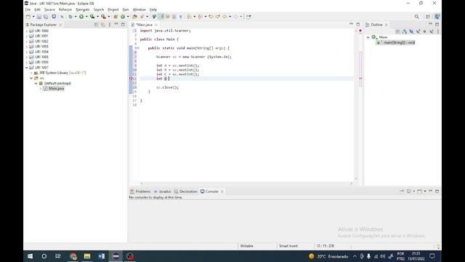The width and height of the screenshot is (465, 262).
Task: Click the Back navigation arrow icon
Action: [225, 17]
